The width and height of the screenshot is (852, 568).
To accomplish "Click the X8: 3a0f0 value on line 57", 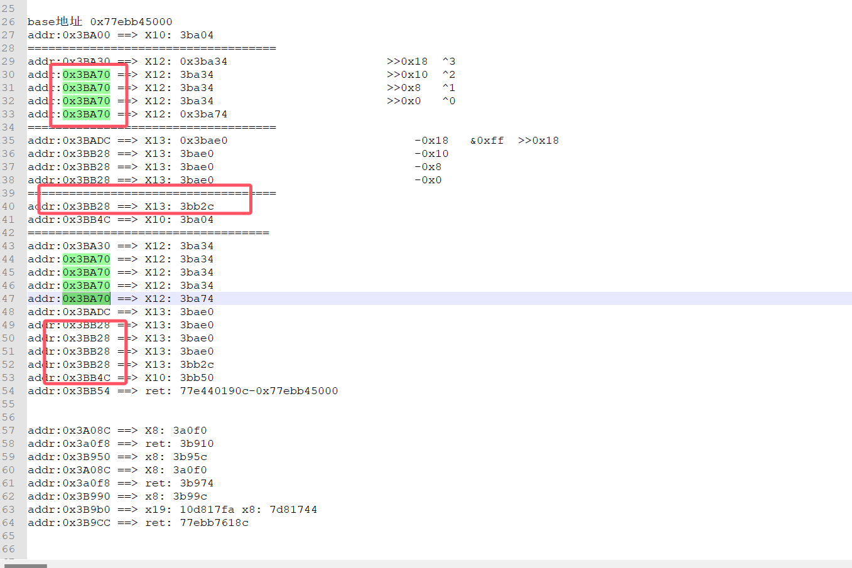I will pos(176,431).
